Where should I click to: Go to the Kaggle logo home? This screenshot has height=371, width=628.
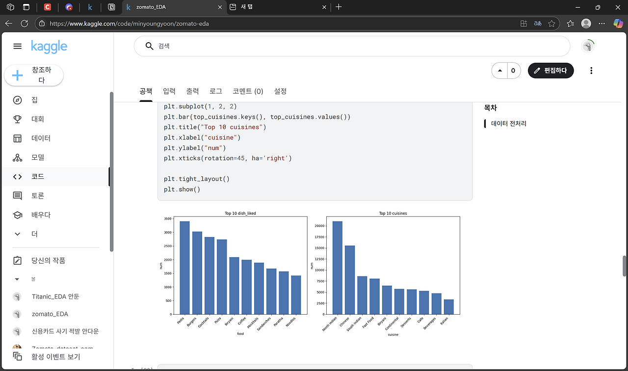[x=49, y=47]
